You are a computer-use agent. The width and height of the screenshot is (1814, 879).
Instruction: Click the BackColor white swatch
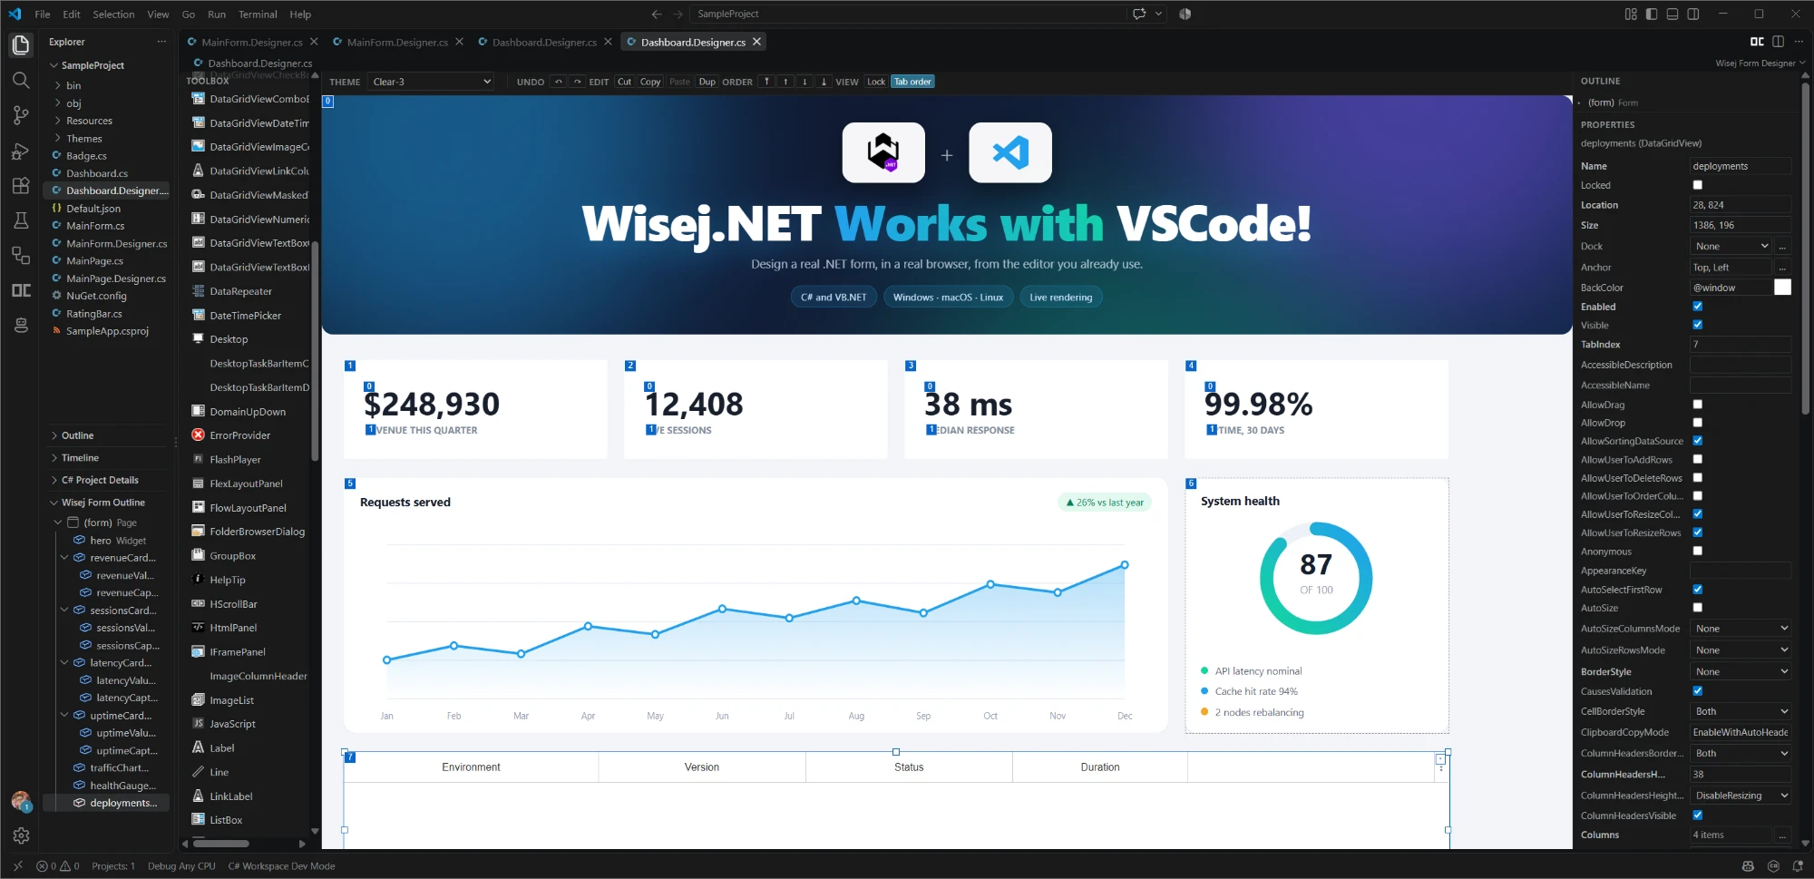click(x=1782, y=288)
